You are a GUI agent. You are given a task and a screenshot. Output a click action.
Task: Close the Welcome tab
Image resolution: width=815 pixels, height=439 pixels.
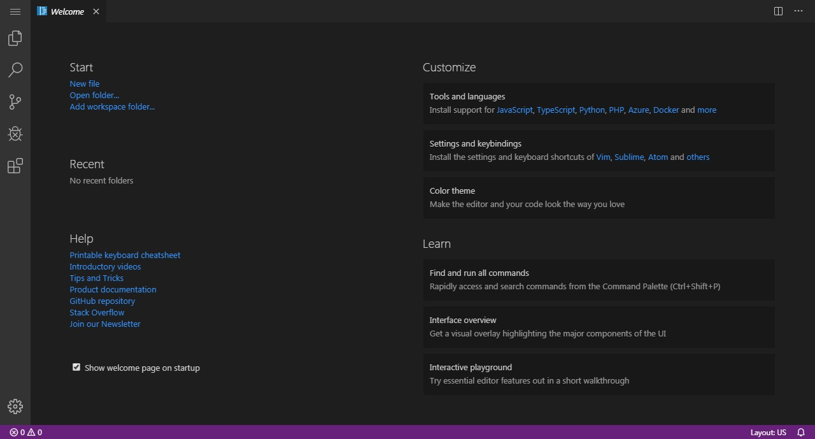(96, 11)
